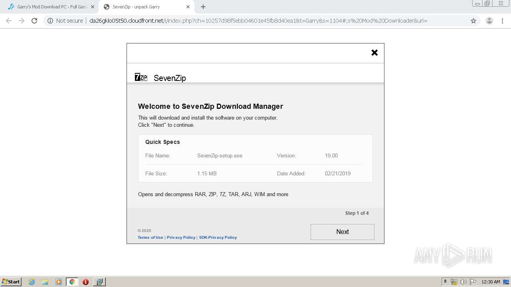Open the Privacy Policy link
This screenshot has height=287, width=511.
point(181,237)
